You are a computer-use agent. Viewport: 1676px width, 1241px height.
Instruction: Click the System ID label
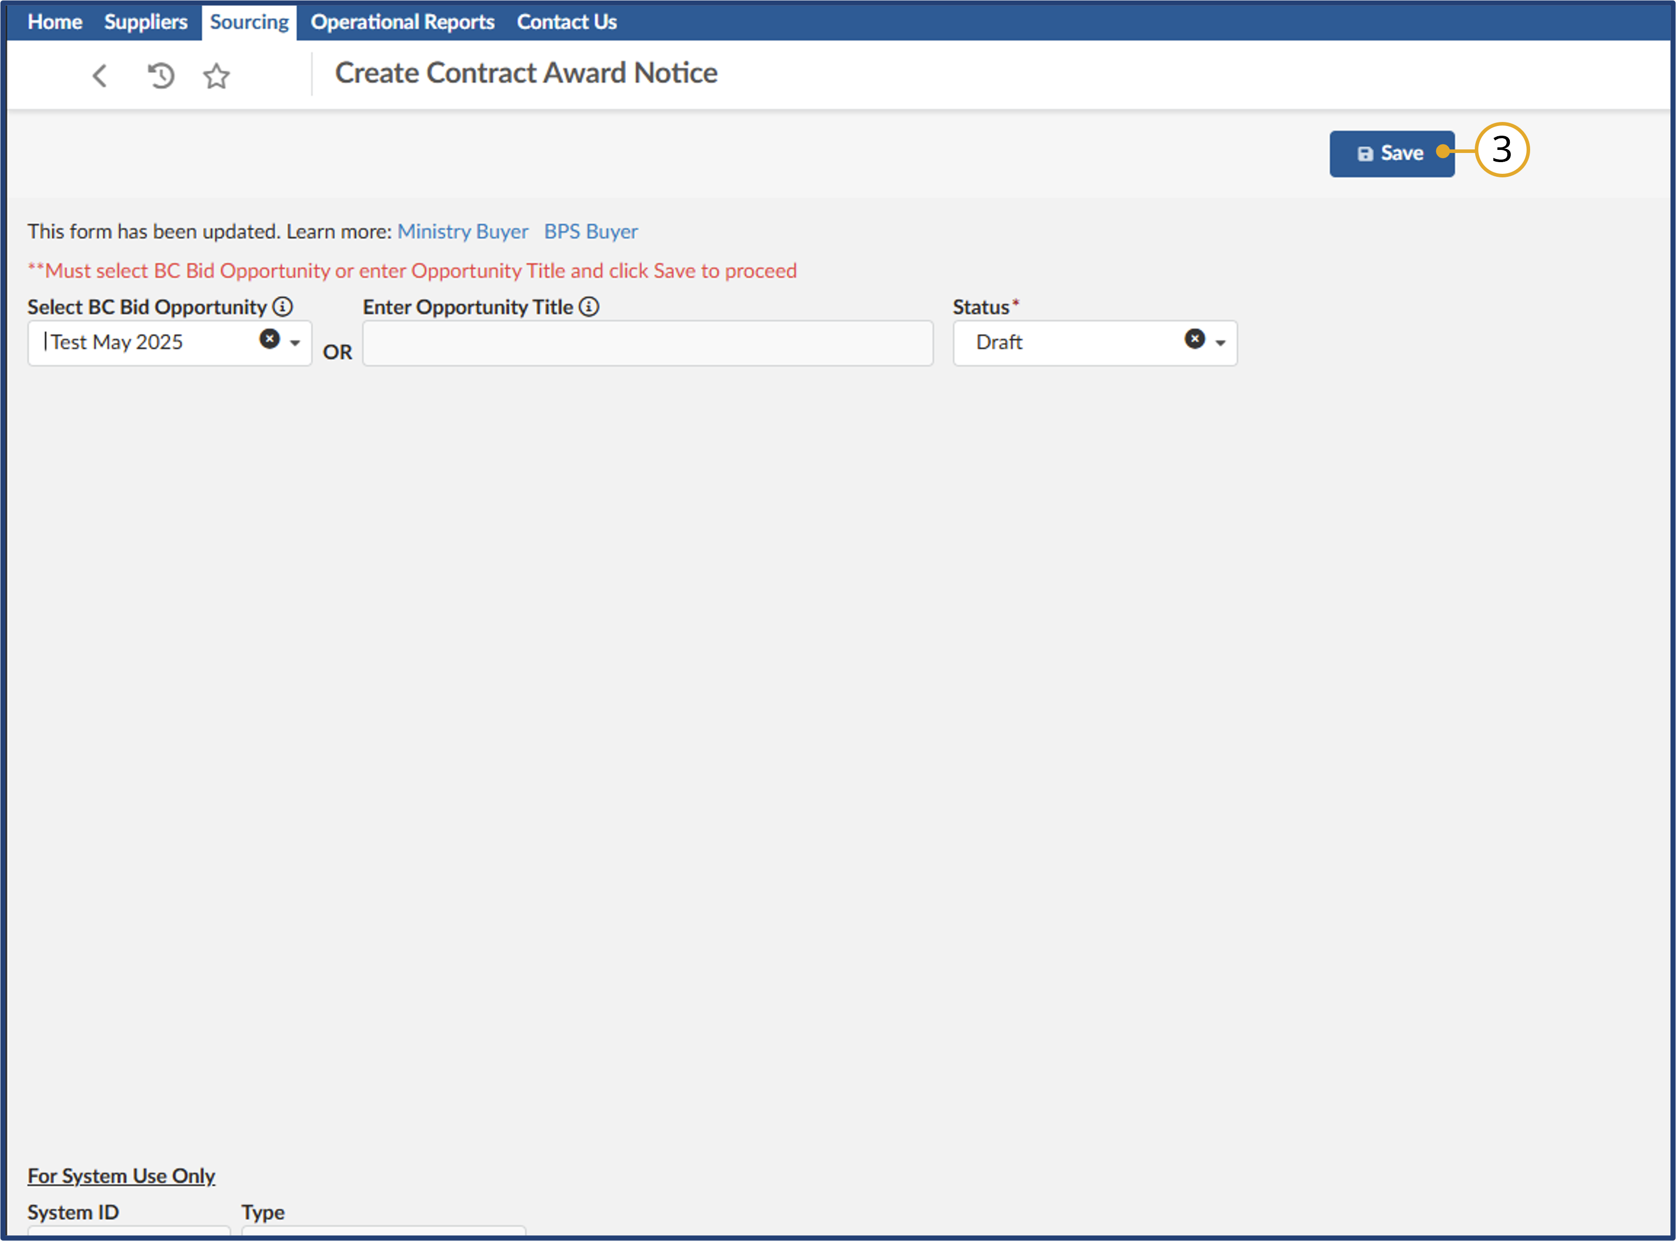[73, 1212]
